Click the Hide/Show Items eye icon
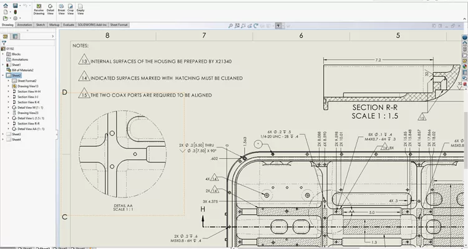Viewport: 468px width, 249px height. coord(278,26)
